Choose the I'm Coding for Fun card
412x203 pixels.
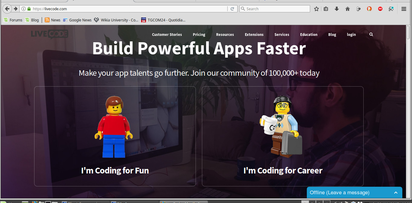tap(115, 136)
